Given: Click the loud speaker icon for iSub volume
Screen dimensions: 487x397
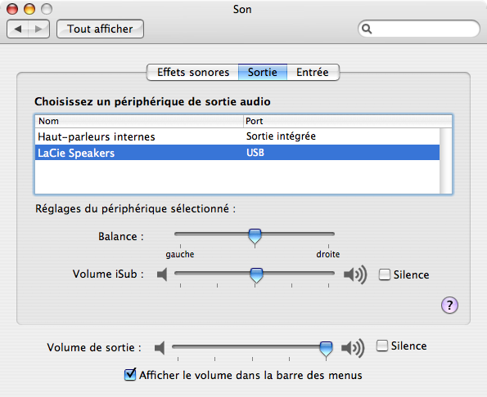Looking at the screenshot, I should 355,274.
